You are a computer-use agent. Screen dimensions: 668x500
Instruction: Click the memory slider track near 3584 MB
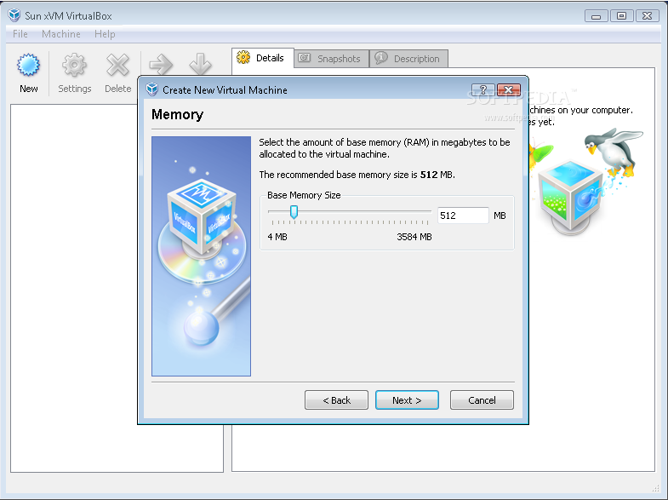click(426, 211)
